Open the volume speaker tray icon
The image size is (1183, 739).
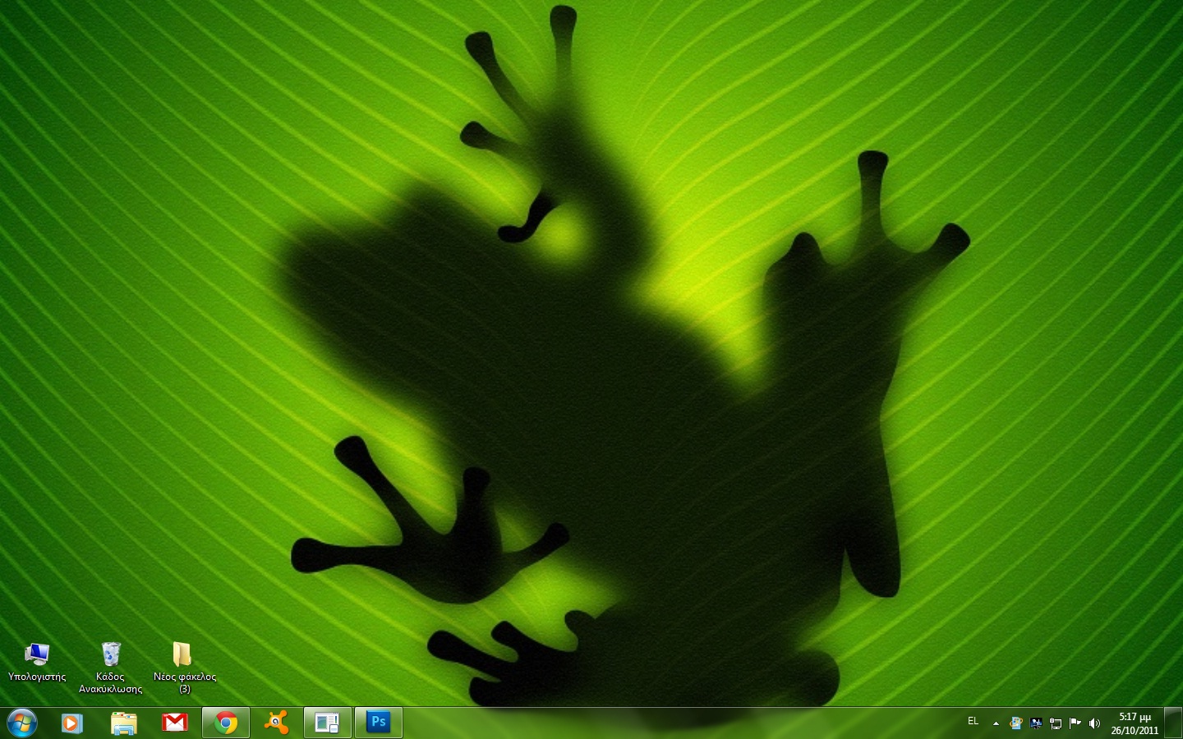[1094, 723]
